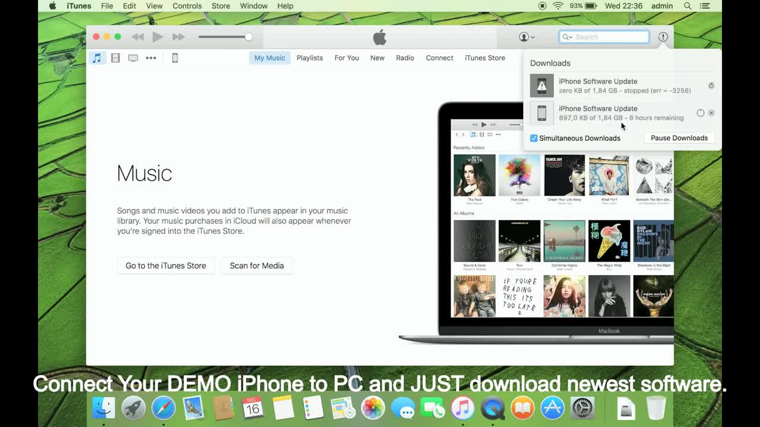Open the Radio tab
Viewport: 760px width, 427px height.
[x=405, y=58]
